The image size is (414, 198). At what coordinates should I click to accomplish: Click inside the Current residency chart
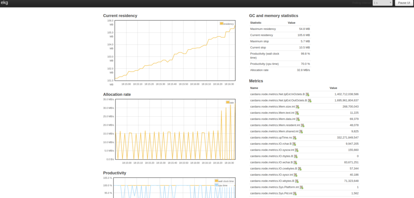pyautogui.click(x=175, y=51)
